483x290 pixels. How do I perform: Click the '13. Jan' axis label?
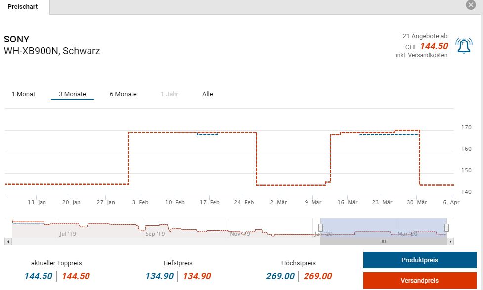coord(37,202)
